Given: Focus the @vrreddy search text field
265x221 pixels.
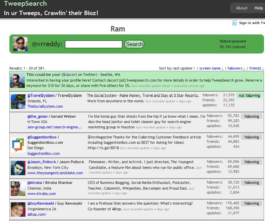Looking at the screenshot, I should pos(93,44).
